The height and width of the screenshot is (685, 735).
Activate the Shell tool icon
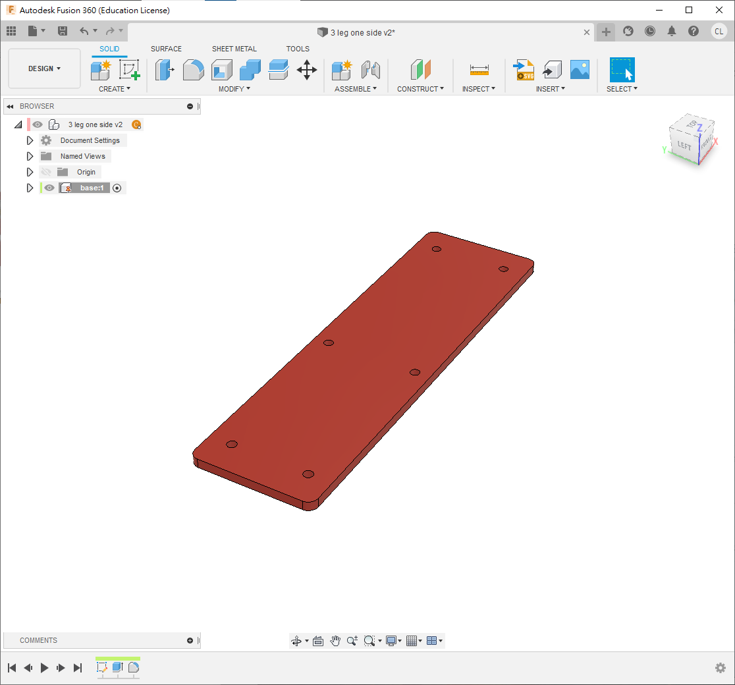(x=221, y=69)
